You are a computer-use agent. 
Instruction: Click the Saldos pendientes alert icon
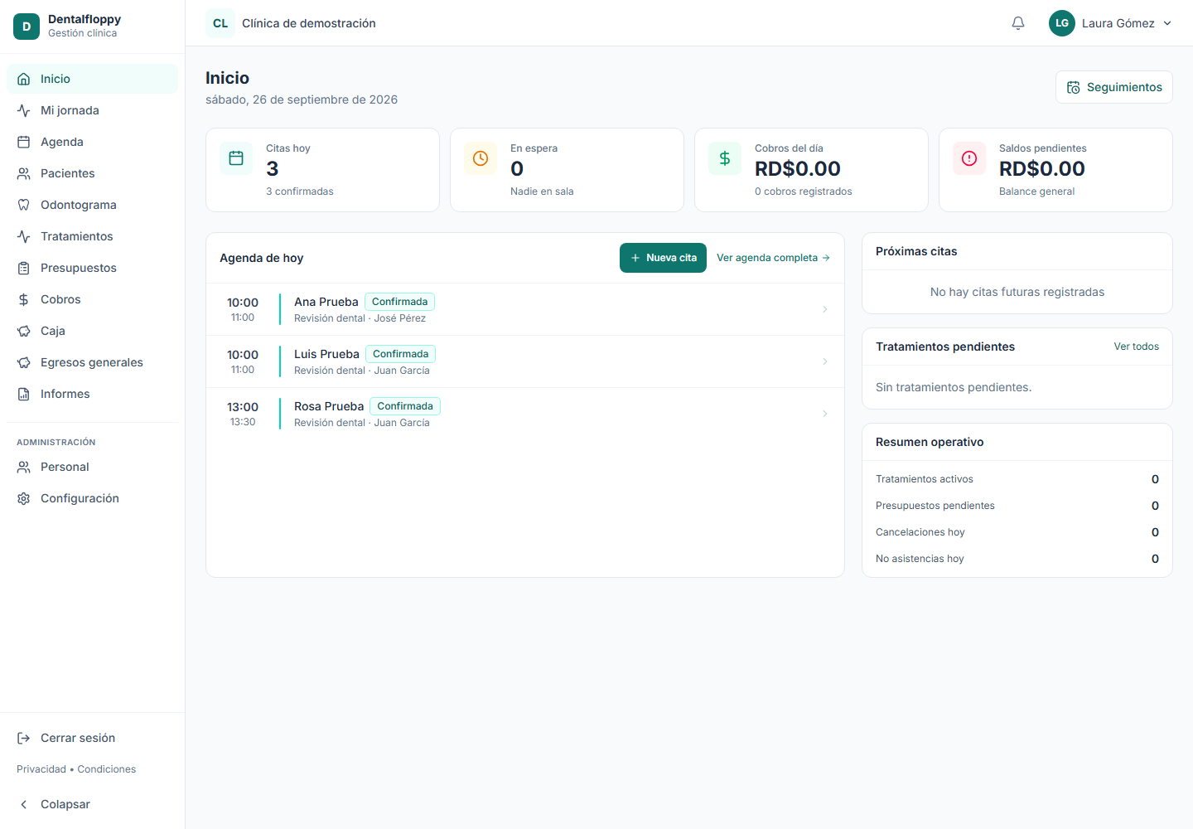(x=969, y=158)
